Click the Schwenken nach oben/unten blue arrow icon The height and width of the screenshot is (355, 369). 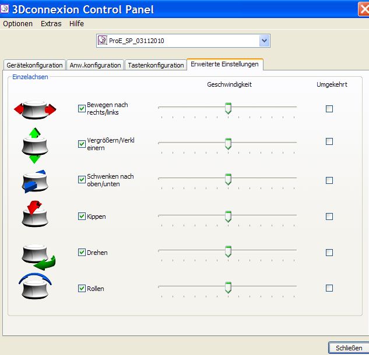pyautogui.click(x=35, y=181)
